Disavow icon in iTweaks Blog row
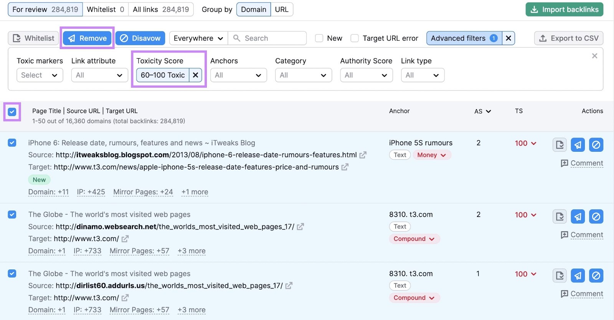 pyautogui.click(x=596, y=145)
